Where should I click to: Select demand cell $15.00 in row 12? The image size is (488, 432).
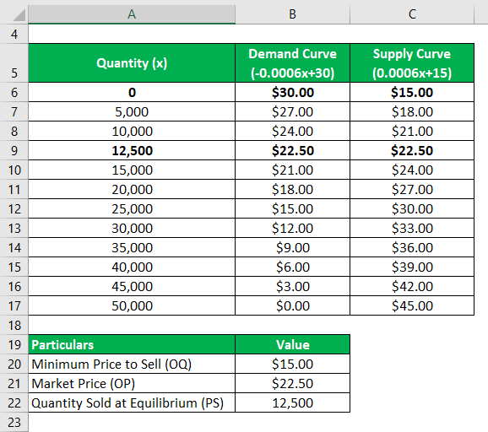click(293, 208)
